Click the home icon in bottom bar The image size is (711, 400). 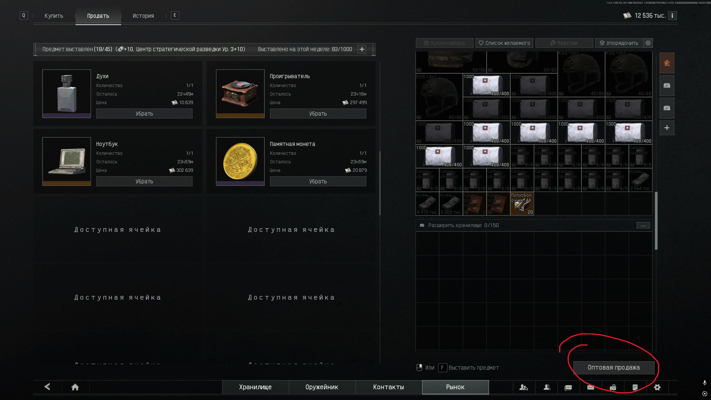[75, 387]
